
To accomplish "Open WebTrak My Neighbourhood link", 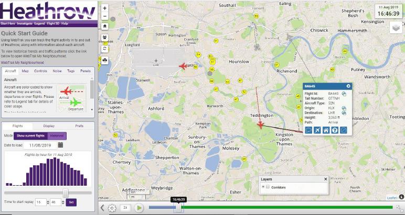I will click(23, 63).
